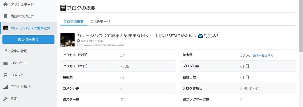Click the Dashboard home icon
The width and height of the screenshot is (303, 107).
(x=6, y=4)
